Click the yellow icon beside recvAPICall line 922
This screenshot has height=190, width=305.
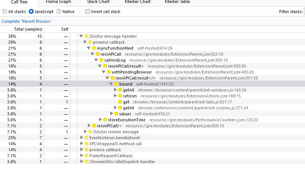click(98, 54)
